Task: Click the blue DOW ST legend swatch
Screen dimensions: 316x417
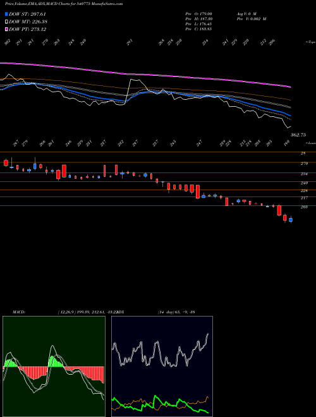Action: click(6, 14)
